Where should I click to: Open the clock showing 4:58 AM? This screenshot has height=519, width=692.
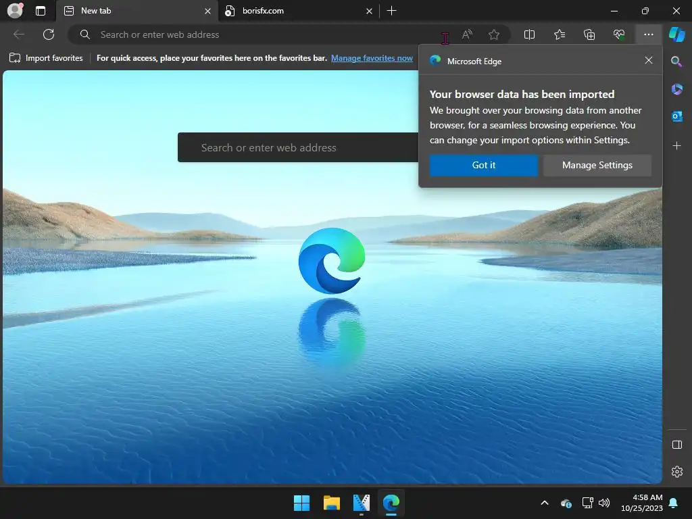click(x=641, y=503)
